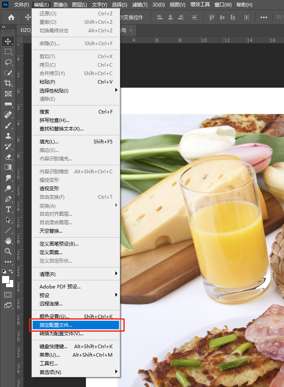
Task: Open the 文件(F) menu
Action: [21, 5]
